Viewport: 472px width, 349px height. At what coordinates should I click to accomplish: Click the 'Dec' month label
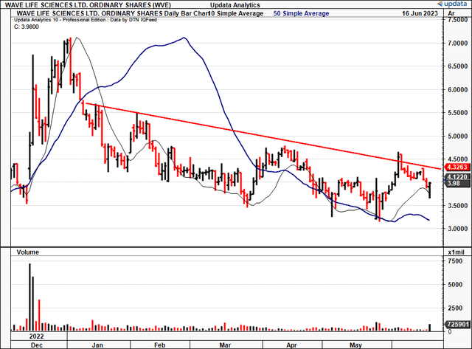[x=37, y=345]
